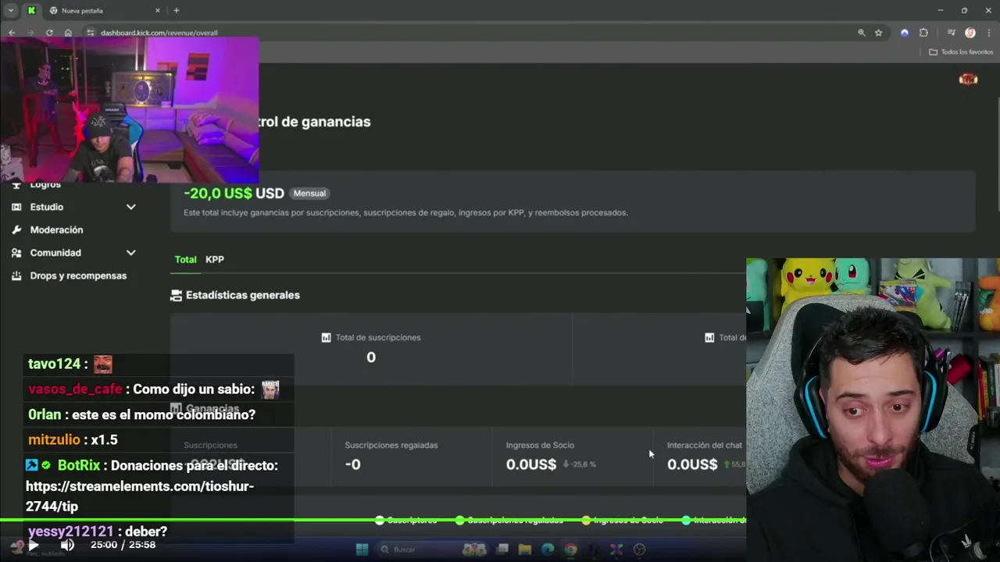The height and width of the screenshot is (562, 1000).
Task: Bookmark this page with the star icon
Action: (x=878, y=33)
